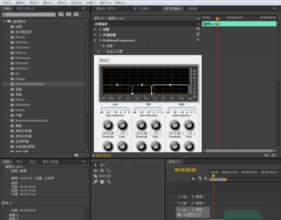Toggle the 旁路 animation stopwatch

(x=104, y=46)
